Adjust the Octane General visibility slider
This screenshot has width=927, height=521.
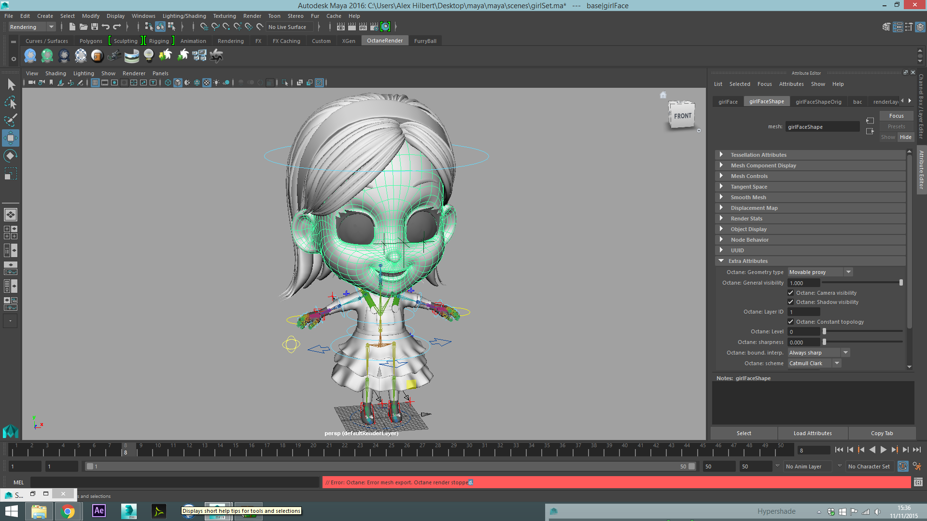900,283
